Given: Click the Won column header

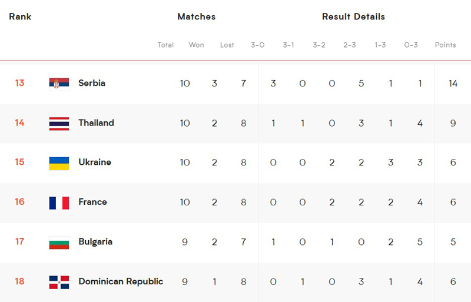Looking at the screenshot, I should (196, 45).
